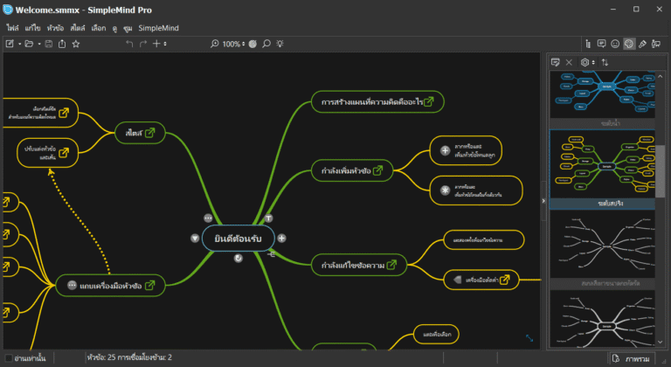Follow link on เครื่องมือตัดต่อ topic
The height and width of the screenshot is (367, 671).
coord(505,280)
